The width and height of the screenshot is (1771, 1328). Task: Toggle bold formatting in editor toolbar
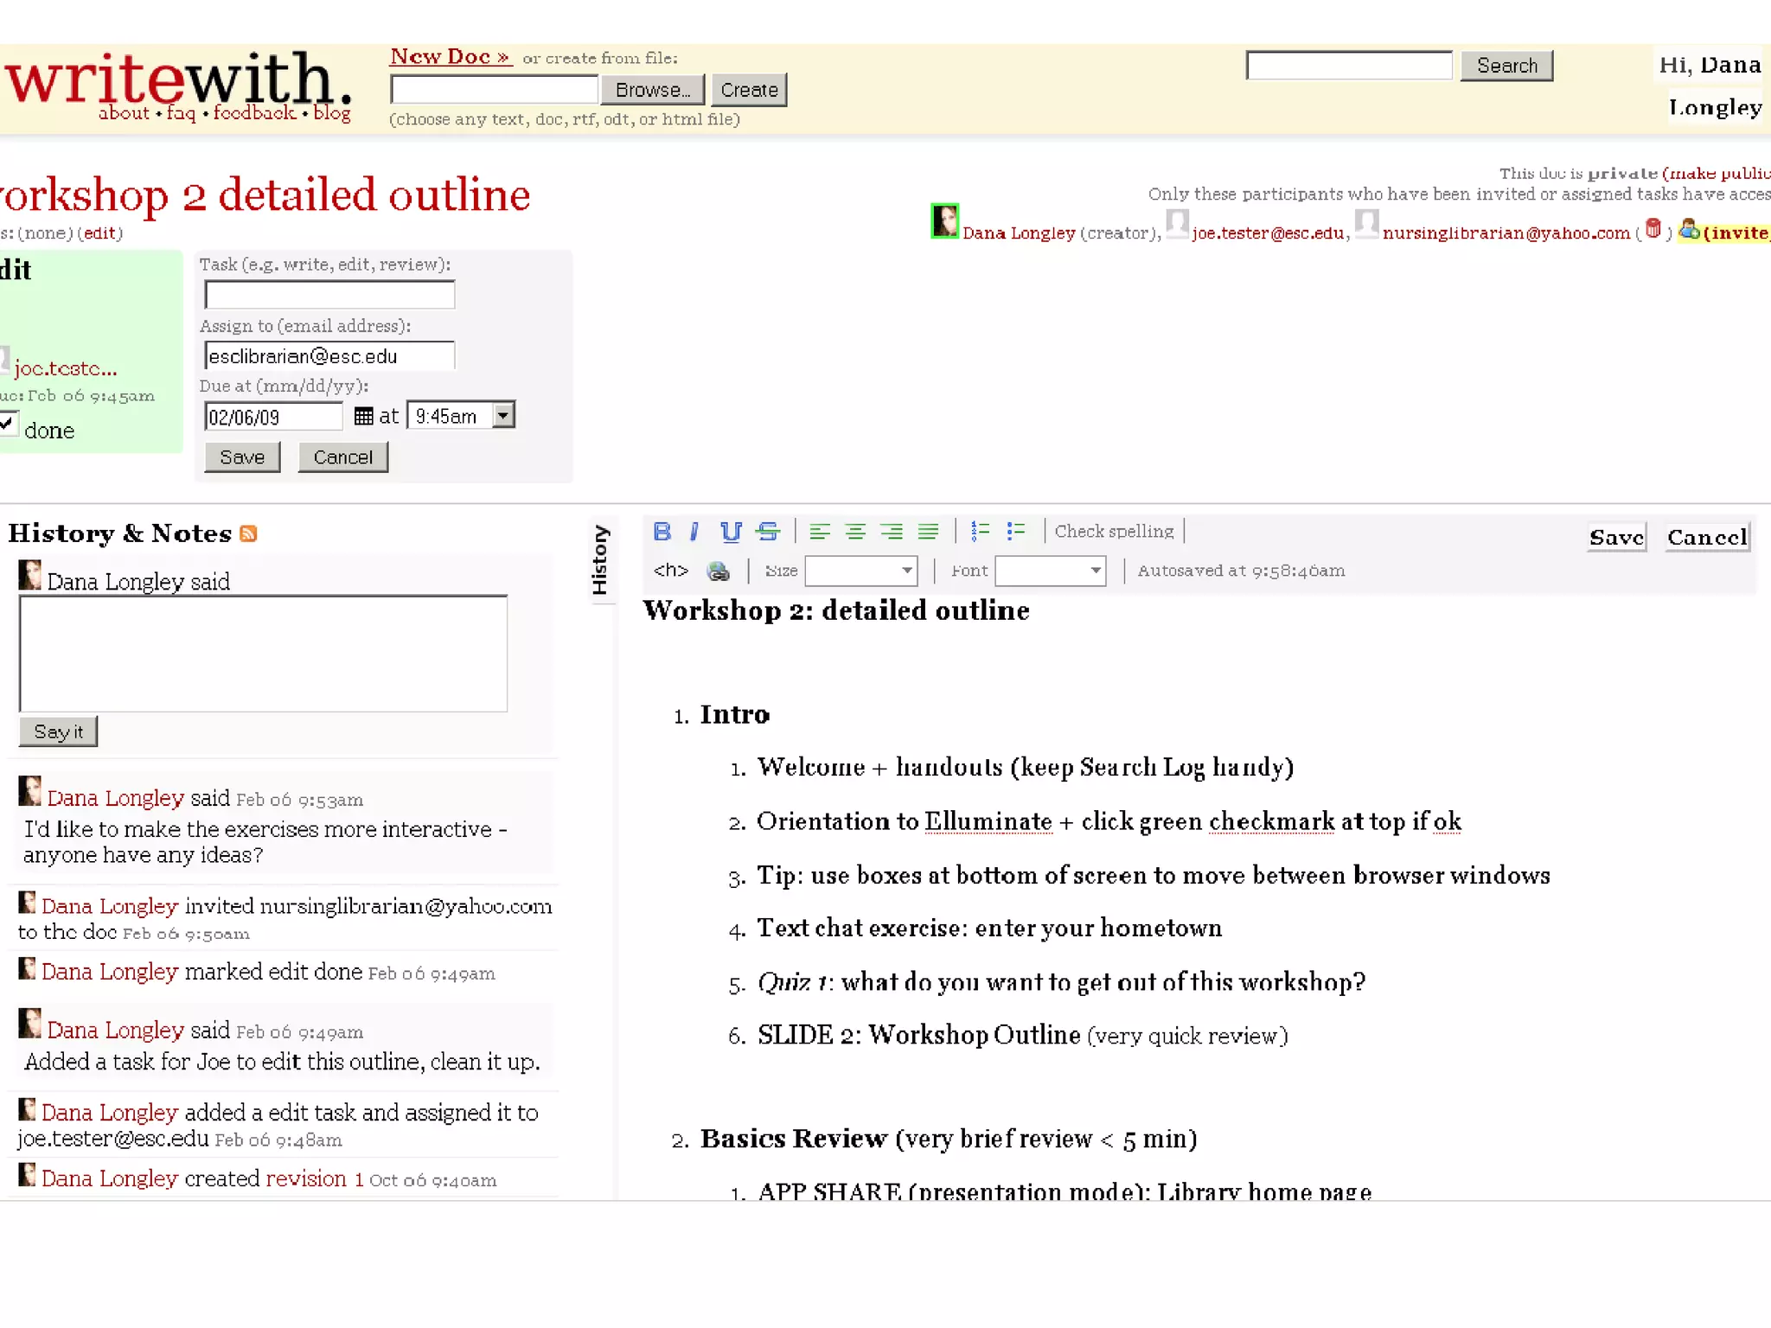pos(662,531)
